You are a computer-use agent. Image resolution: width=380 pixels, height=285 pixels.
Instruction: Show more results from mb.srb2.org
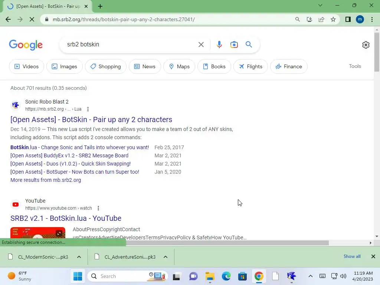click(46, 180)
